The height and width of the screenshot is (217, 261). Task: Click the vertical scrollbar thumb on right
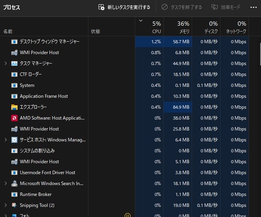click(x=260, y=54)
